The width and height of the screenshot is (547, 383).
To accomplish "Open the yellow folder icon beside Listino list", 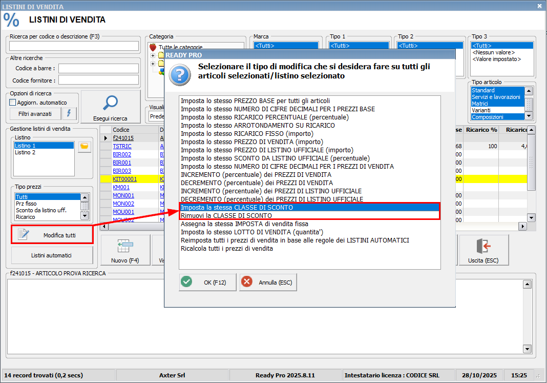I will pyautogui.click(x=85, y=146).
